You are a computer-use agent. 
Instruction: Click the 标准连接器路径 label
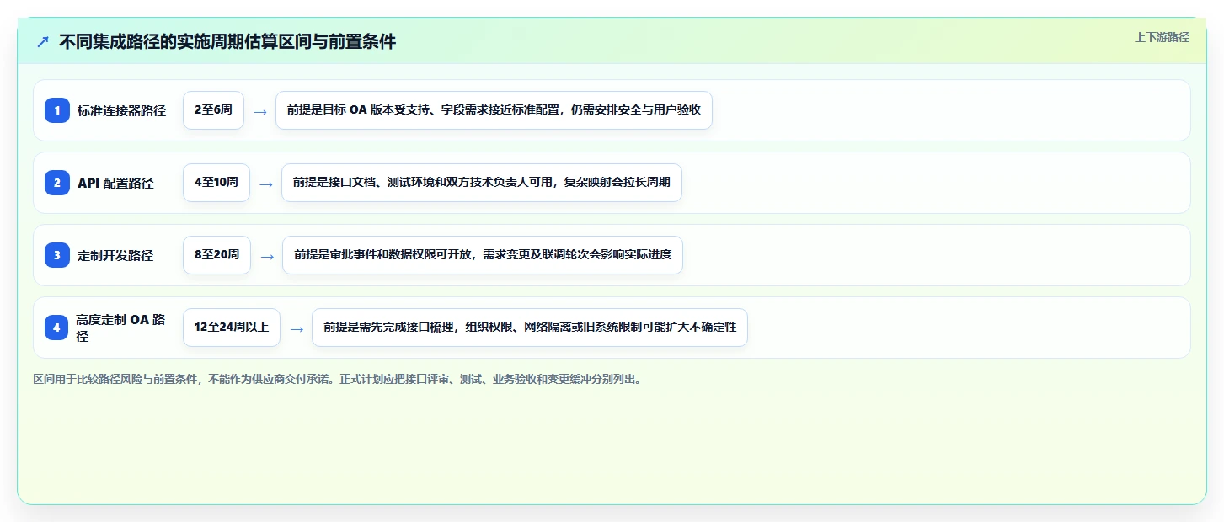click(x=121, y=110)
